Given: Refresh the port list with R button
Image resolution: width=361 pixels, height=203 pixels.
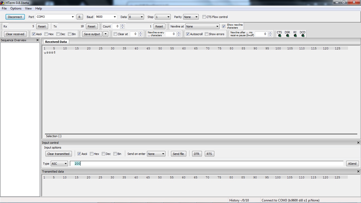Looking at the screenshot, I should click(79, 17).
